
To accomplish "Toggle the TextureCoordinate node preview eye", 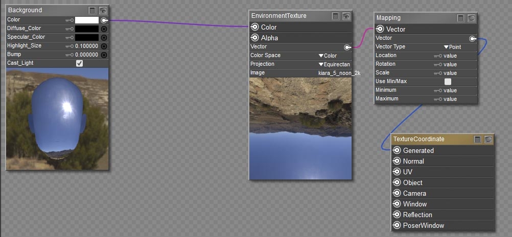I will click(x=488, y=139).
